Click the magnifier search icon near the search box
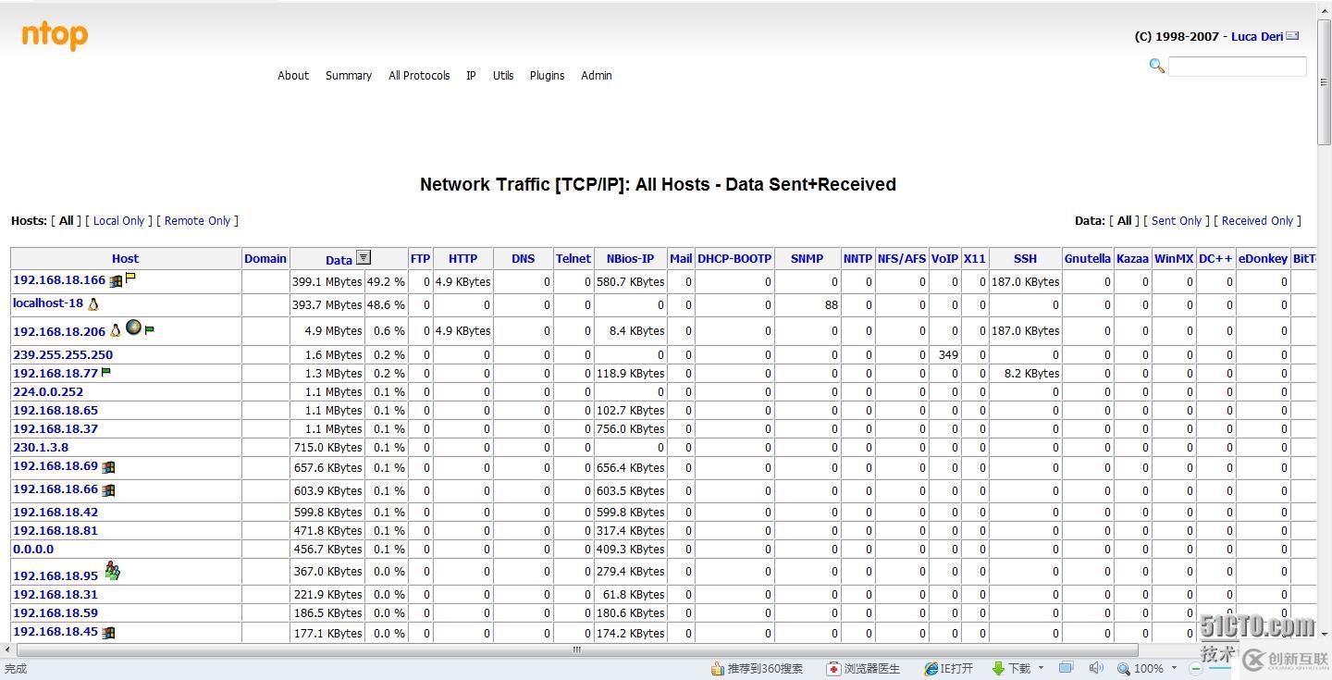Screen dimensions: 1332x680 click(x=1156, y=66)
